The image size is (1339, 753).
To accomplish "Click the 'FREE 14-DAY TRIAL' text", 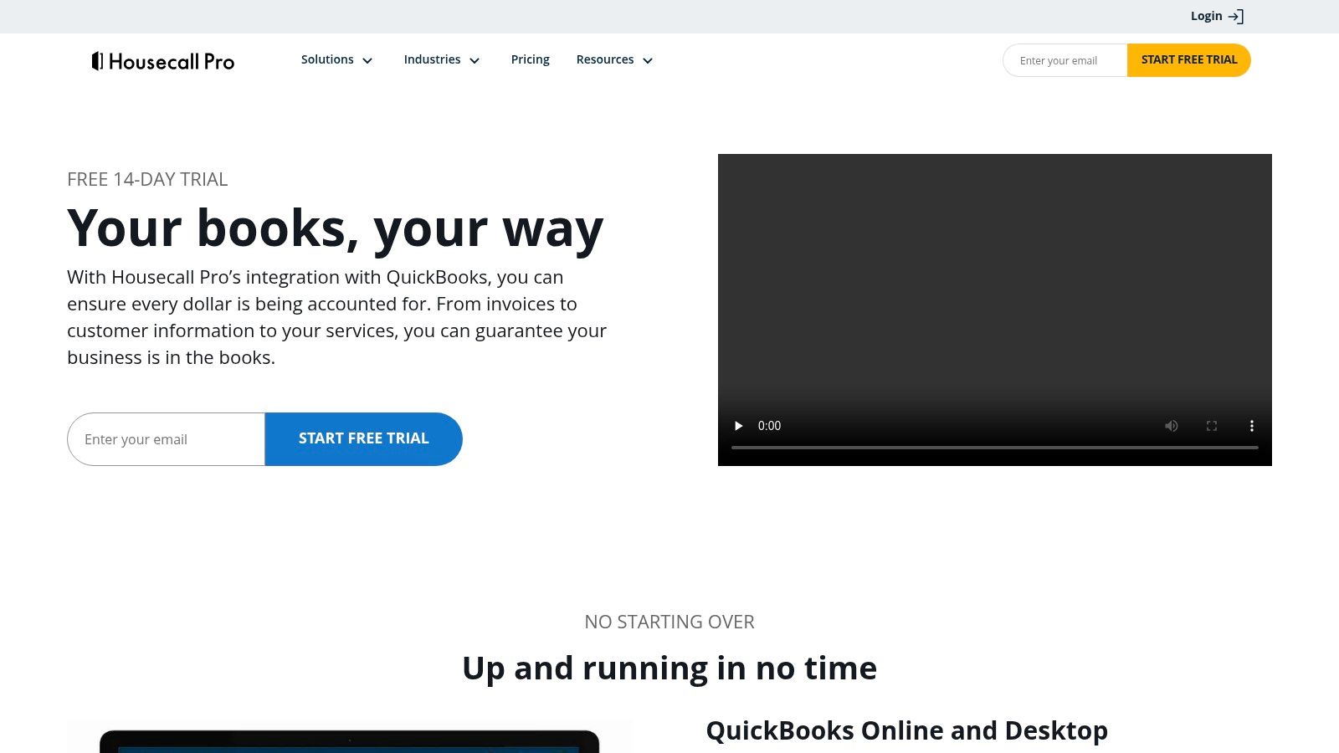I will pos(147,180).
